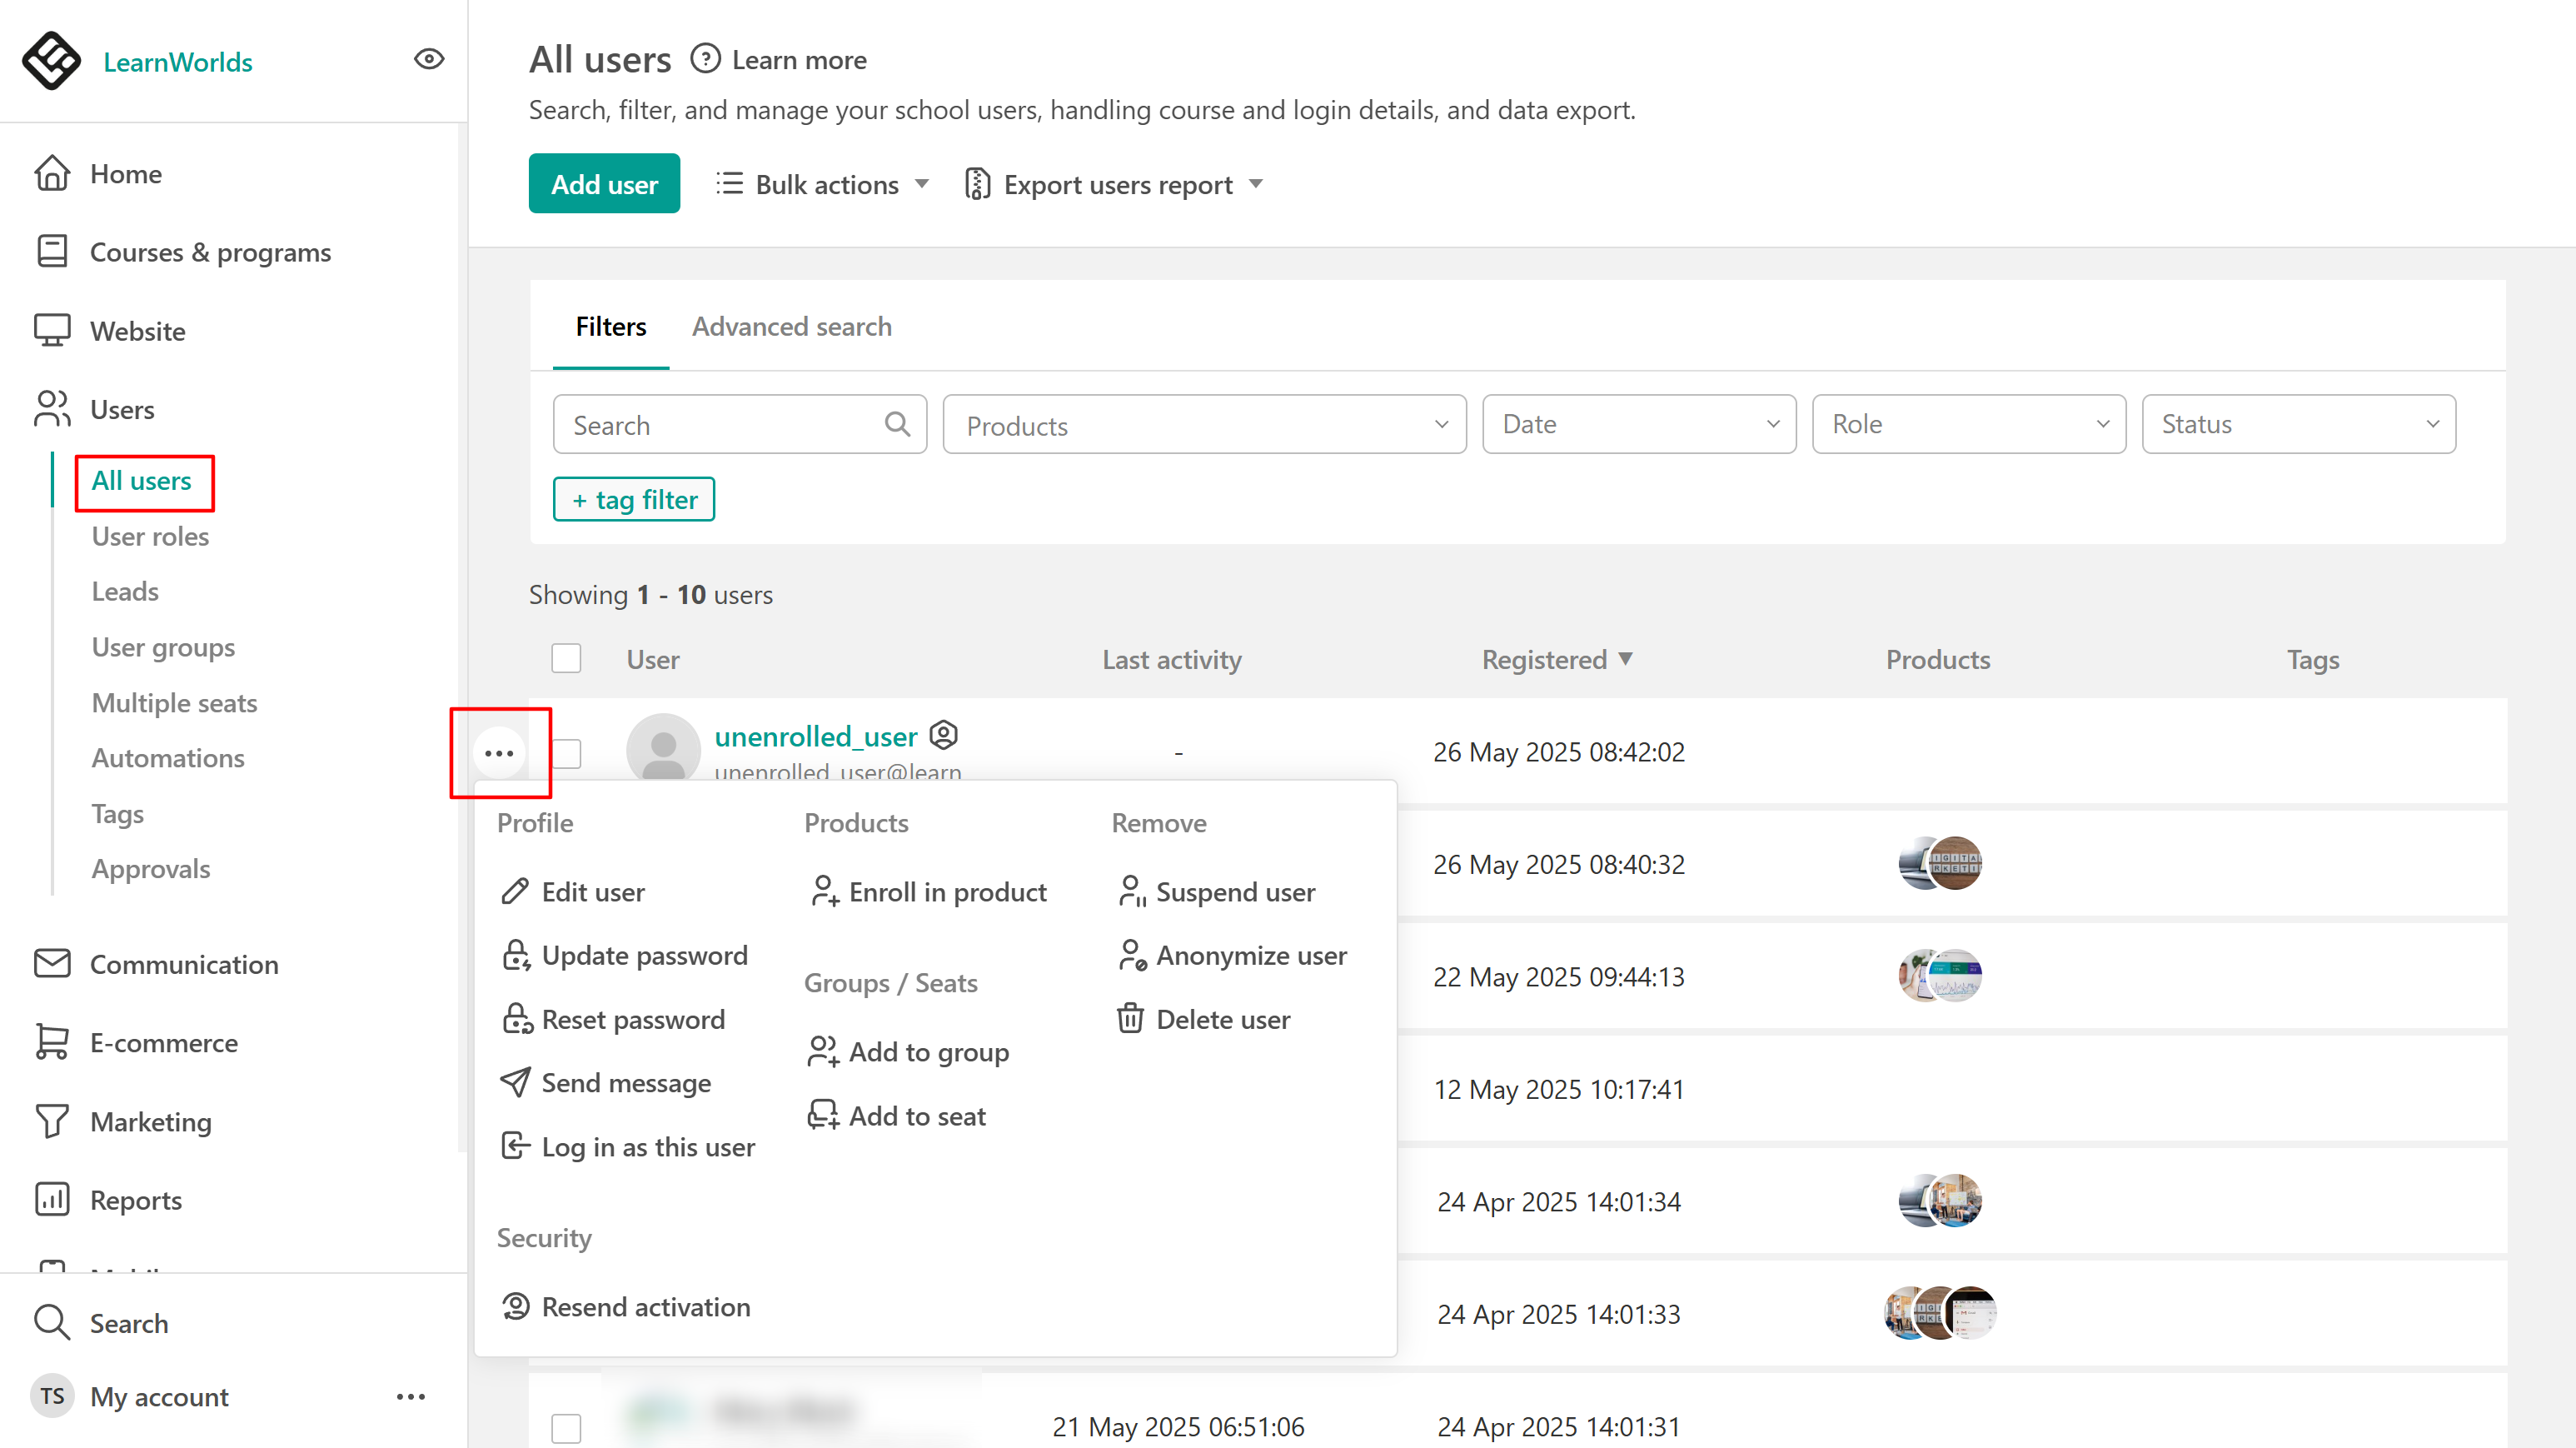Click the pencil Edit user icon
The height and width of the screenshot is (1448, 2576).
click(515, 891)
